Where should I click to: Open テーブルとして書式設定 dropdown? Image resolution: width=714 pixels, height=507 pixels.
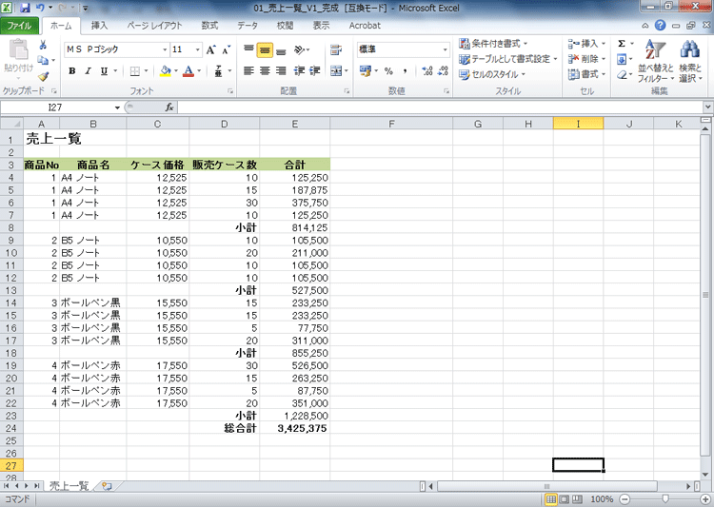pos(508,59)
